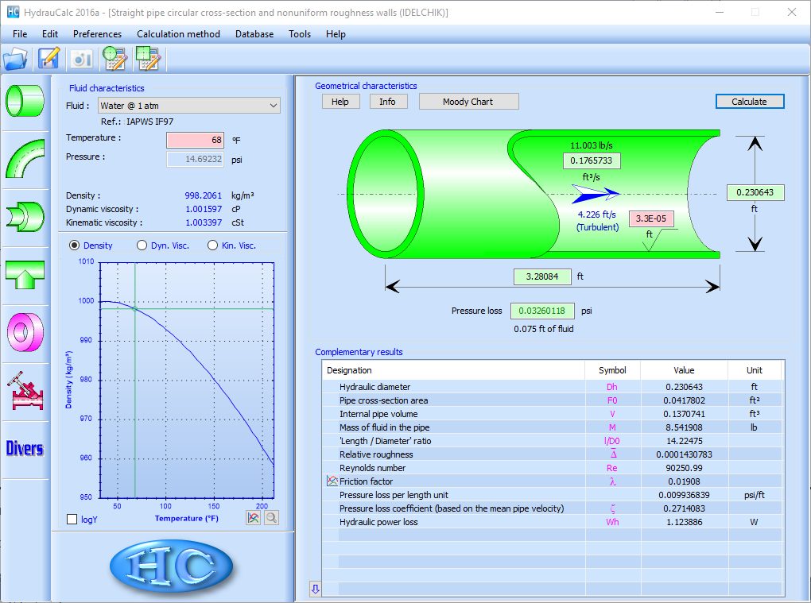Select the pink orifice ring icon

coord(25,332)
